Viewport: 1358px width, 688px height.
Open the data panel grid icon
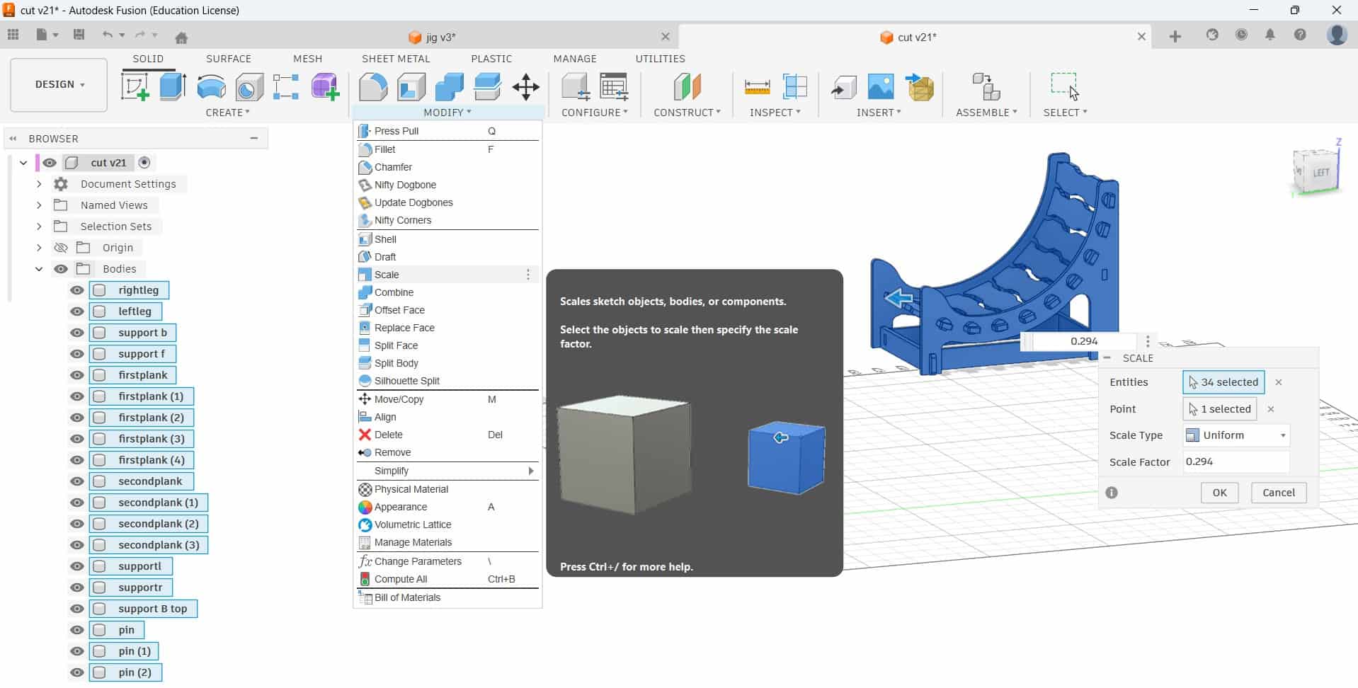click(x=13, y=35)
